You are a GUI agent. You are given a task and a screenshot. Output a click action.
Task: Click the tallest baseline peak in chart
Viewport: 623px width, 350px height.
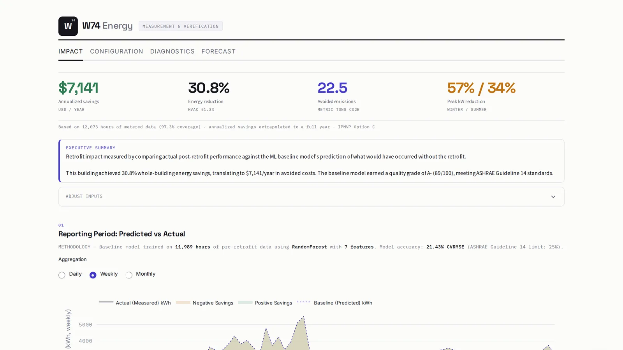(303, 317)
